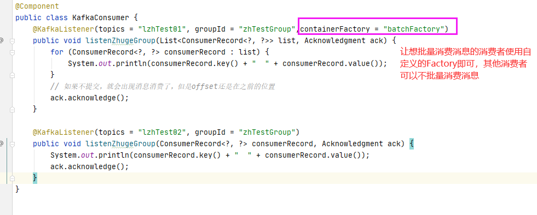Click ack.acknowledge() in the first method

click(x=89, y=98)
